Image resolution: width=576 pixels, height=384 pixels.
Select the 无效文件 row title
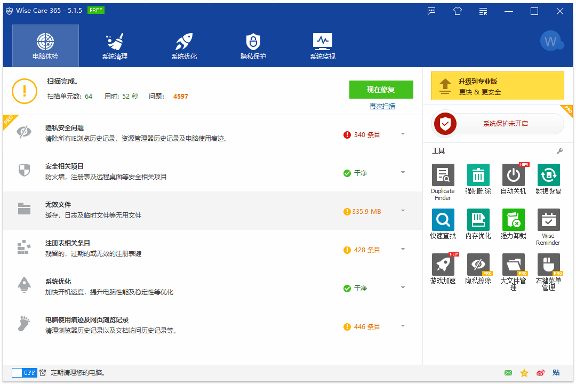[x=58, y=205]
